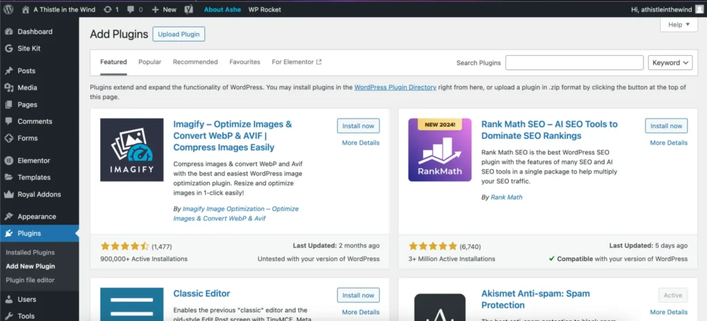Open the + New content menu
The image size is (707, 321).
point(164,10)
